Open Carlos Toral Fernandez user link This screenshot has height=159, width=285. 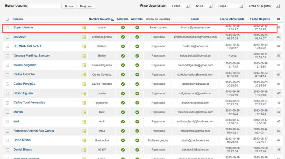29,102
